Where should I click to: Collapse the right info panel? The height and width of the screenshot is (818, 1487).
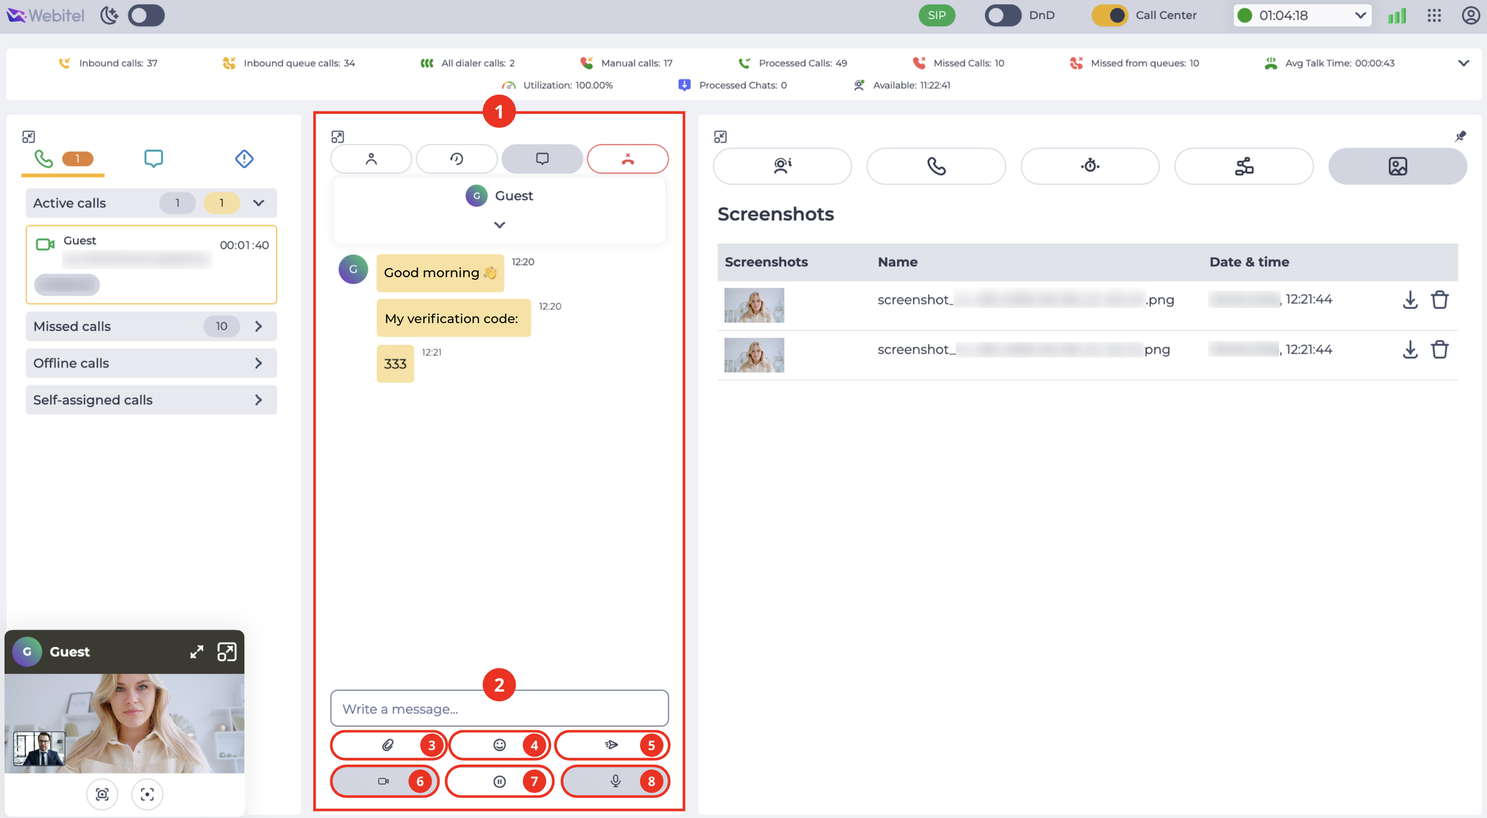(720, 137)
